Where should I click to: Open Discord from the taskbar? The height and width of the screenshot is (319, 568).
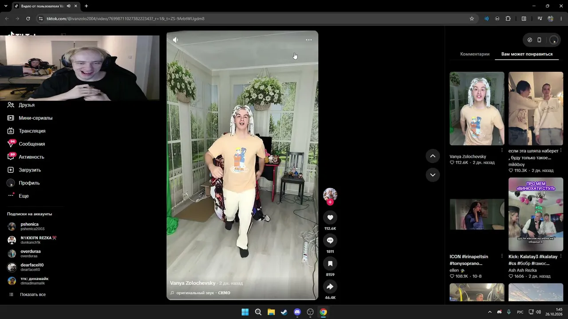[x=297, y=312]
